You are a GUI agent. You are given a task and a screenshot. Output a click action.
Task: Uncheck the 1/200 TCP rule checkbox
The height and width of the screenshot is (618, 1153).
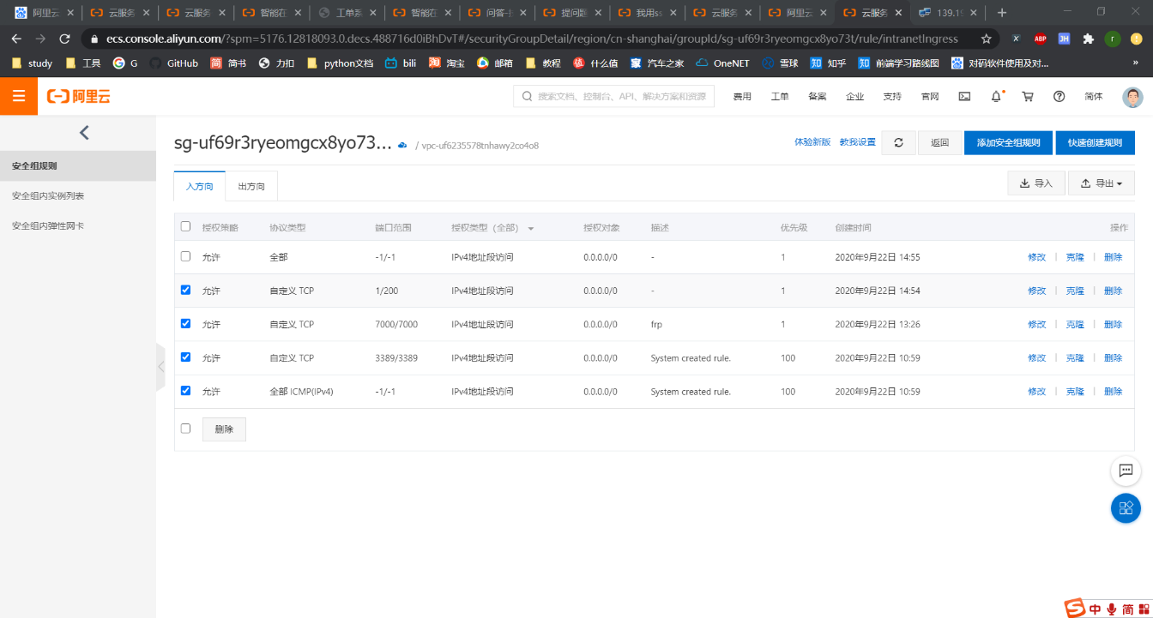click(x=185, y=290)
